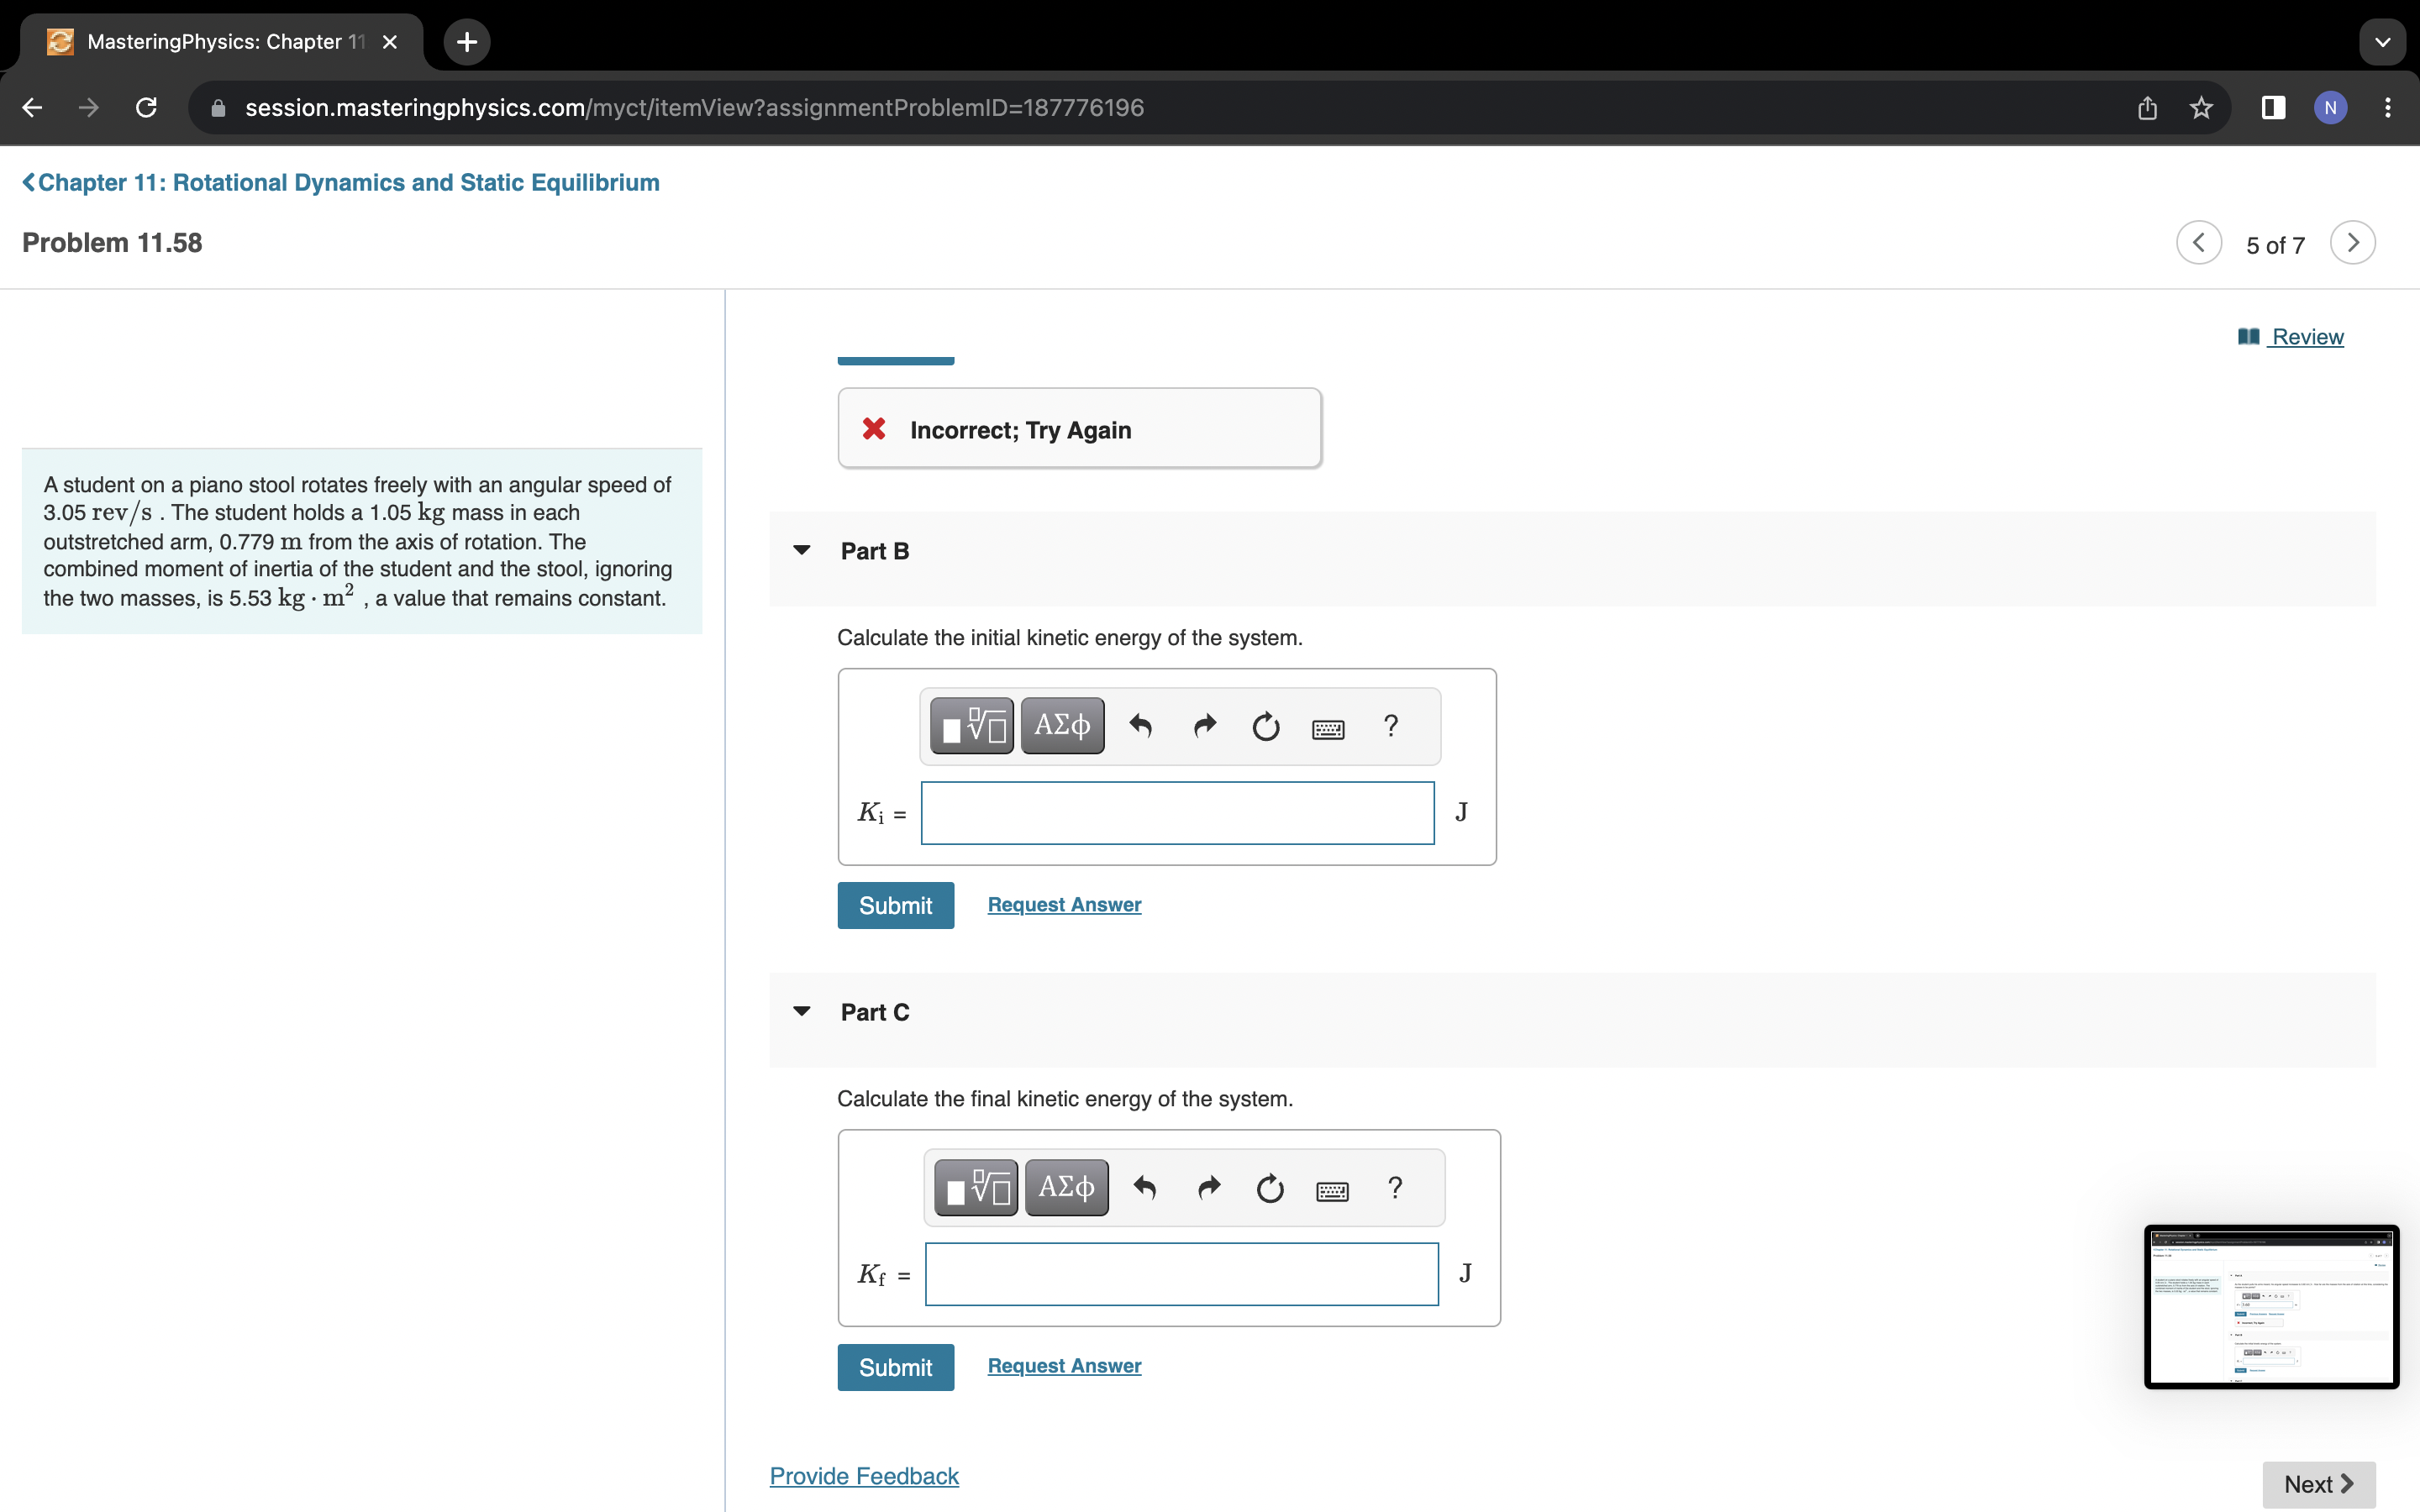
Task: Submit the Part B answer
Action: pyautogui.click(x=895, y=905)
